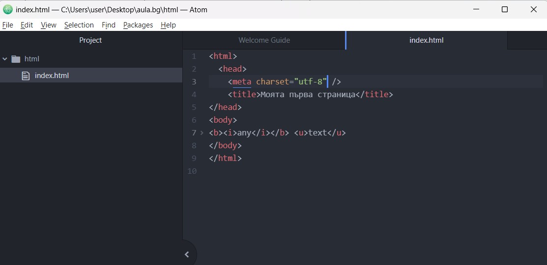Select the index.html editor tab
This screenshot has height=265, width=547.
tap(426, 40)
